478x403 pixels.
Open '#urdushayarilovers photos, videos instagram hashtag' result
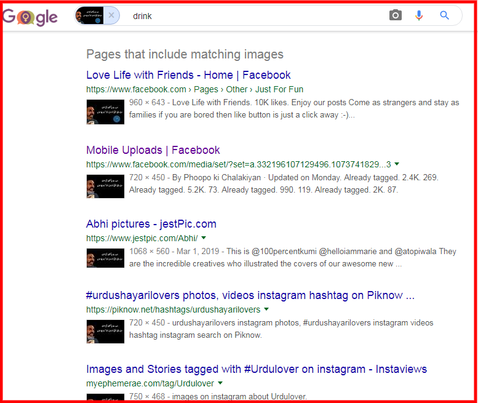(x=250, y=295)
